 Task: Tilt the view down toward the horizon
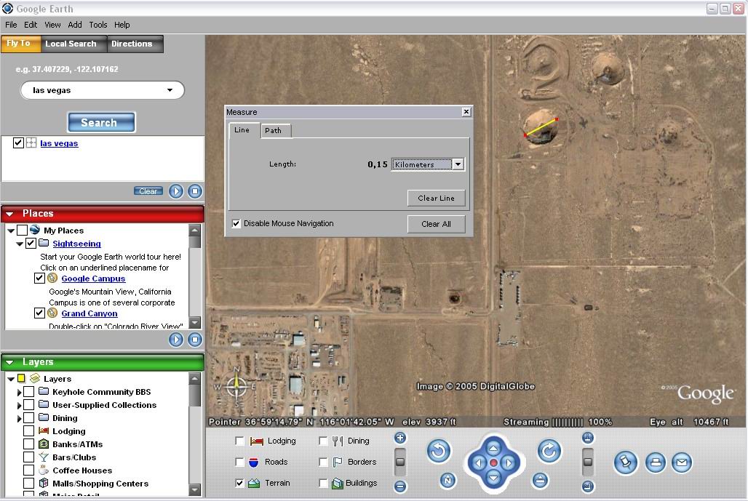click(x=588, y=486)
